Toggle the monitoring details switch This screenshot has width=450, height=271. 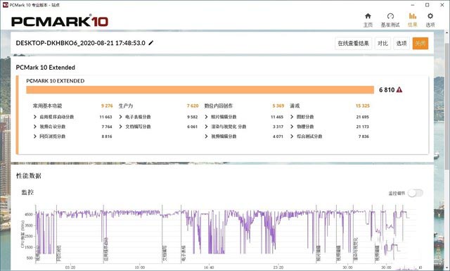pyautogui.click(x=416, y=193)
